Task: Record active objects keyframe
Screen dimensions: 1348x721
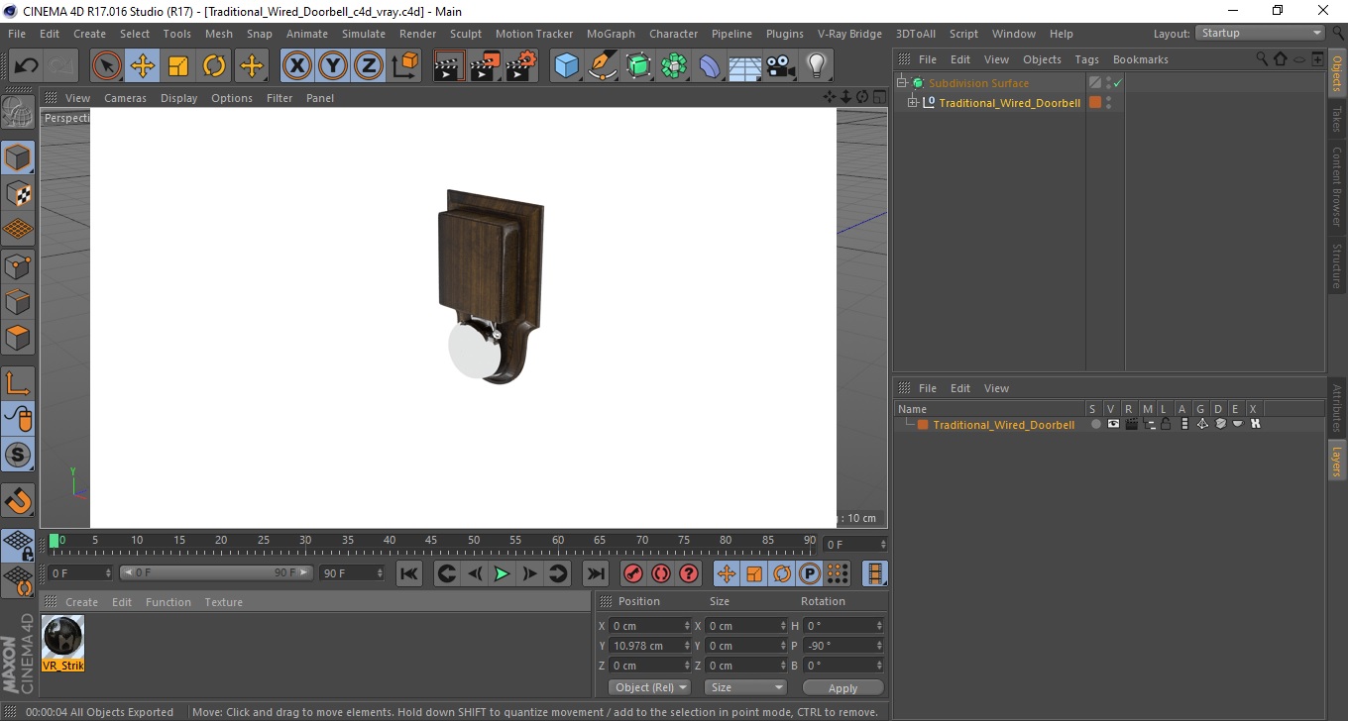Action: tap(632, 573)
